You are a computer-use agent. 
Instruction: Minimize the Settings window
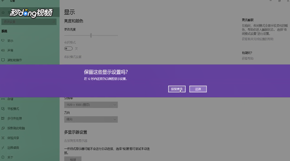click(270, 1)
